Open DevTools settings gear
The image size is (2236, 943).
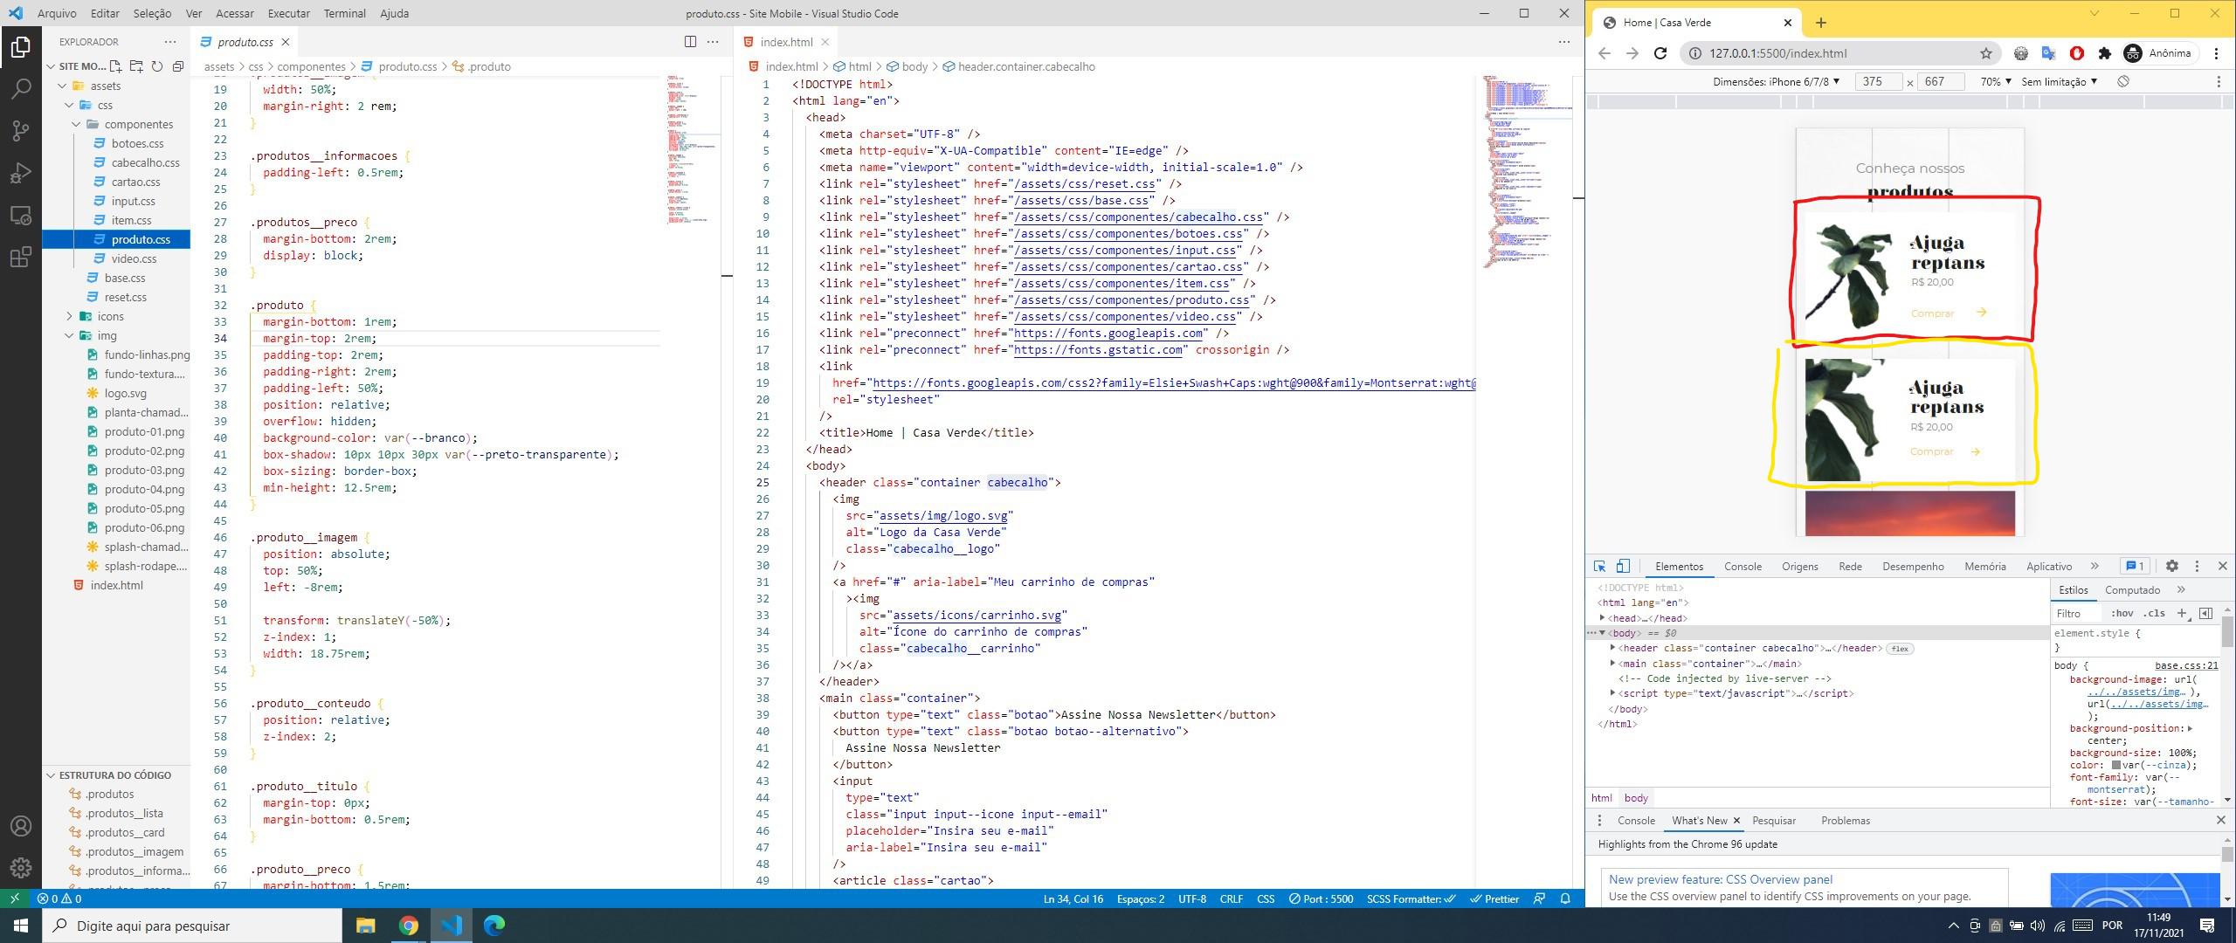[2172, 566]
